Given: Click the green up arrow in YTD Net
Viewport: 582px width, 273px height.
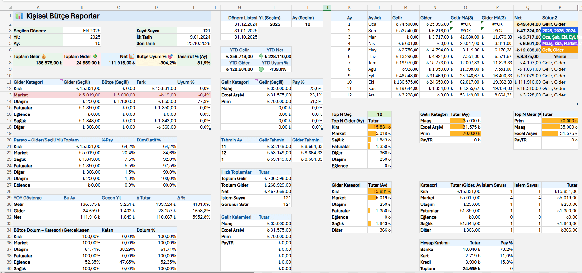Looking at the screenshot, I should (x=261, y=56).
